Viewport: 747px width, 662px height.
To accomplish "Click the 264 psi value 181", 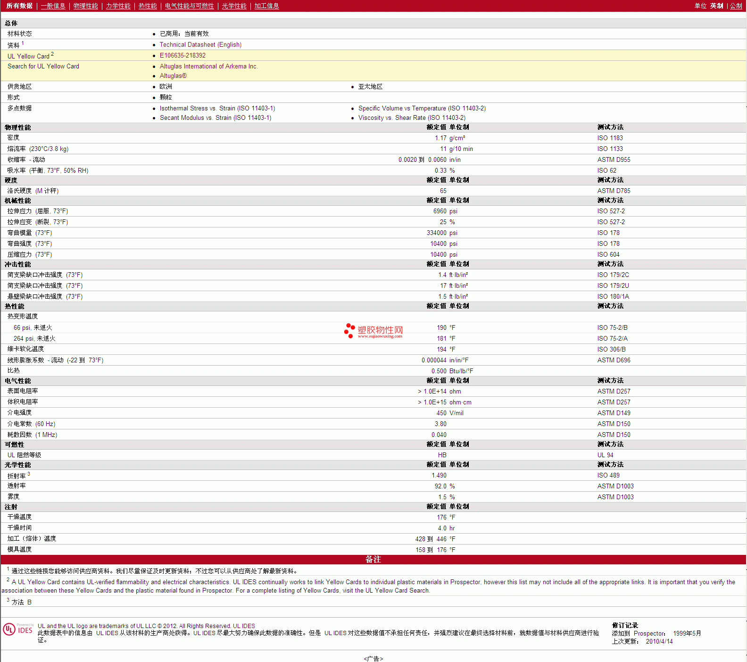I will pyautogui.click(x=441, y=338).
